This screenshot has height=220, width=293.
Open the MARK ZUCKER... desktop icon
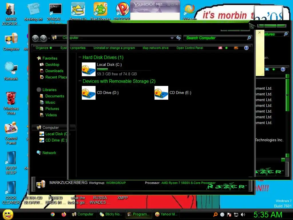pyautogui.click(x=11, y=14)
